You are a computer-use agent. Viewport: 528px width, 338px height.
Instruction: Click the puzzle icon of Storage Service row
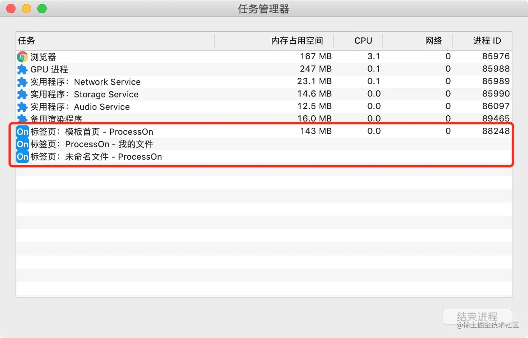click(x=23, y=95)
